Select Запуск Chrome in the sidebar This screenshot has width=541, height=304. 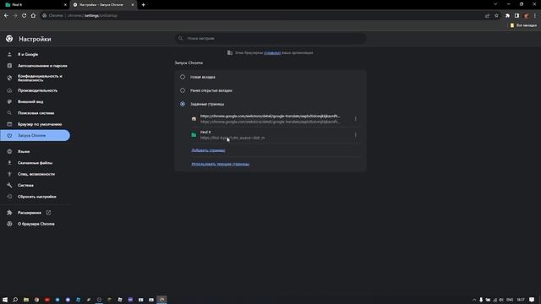(35, 135)
